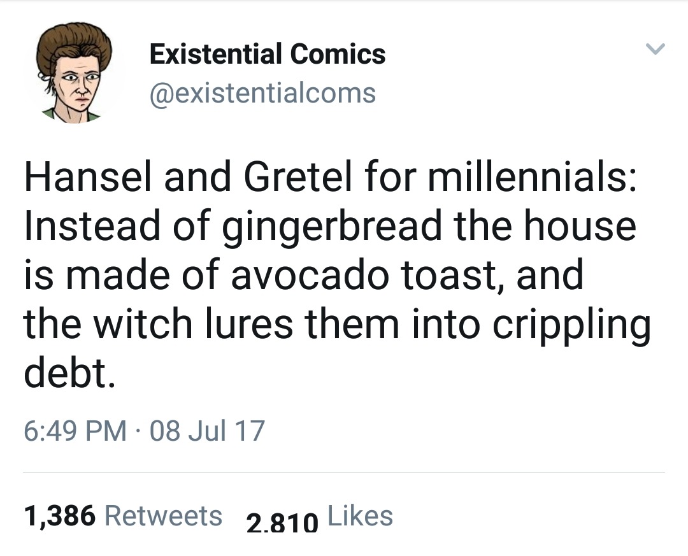
Task: Click the @existentialcoms handle
Action: coord(262,93)
